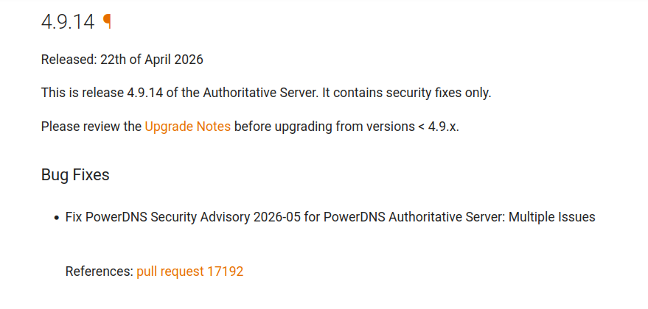Click the Bug Fixes section heading
The height and width of the screenshot is (309, 648).
coord(75,175)
